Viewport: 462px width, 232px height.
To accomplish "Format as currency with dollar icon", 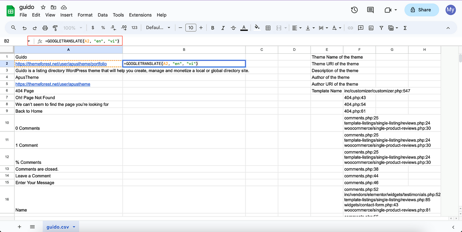I will [x=93, y=28].
